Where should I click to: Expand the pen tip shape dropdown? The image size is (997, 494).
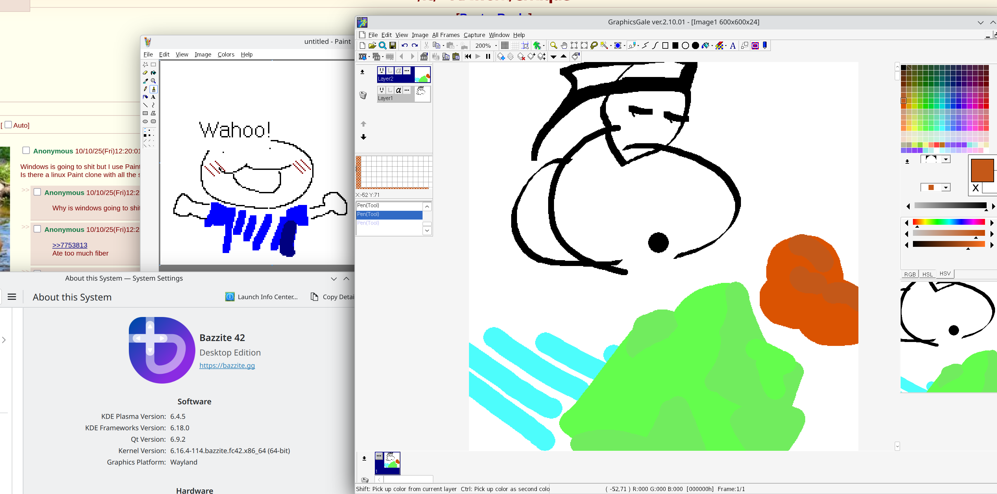[x=946, y=159]
